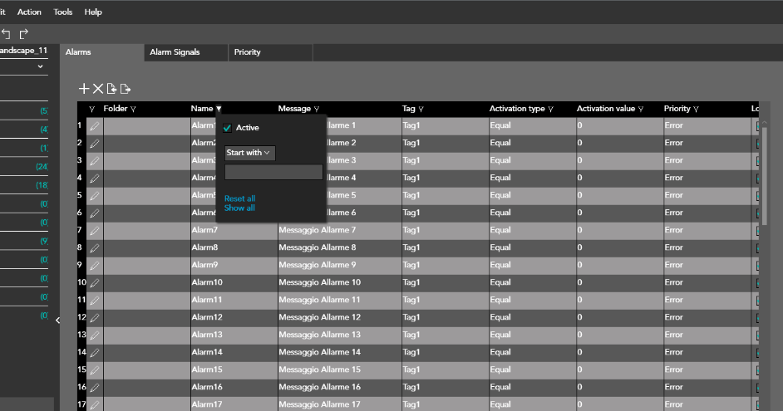Screen dimensions: 783x411
Task: Open the Priority column filter icon
Action: (x=696, y=109)
